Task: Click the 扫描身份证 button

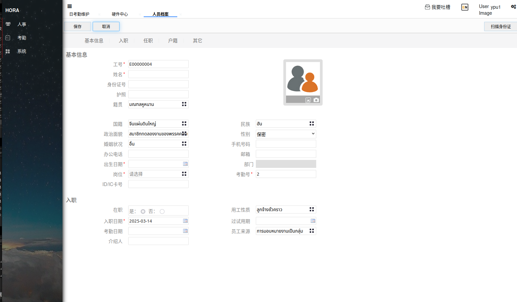Action: (501, 26)
